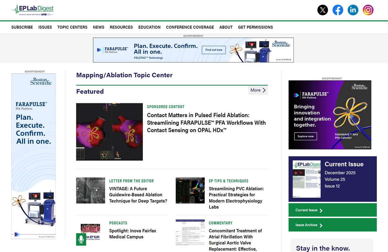Viewport: 388px width, 252px height.
Task: Click the EP TIPS & TECHNIQUES label
Action: point(229,181)
